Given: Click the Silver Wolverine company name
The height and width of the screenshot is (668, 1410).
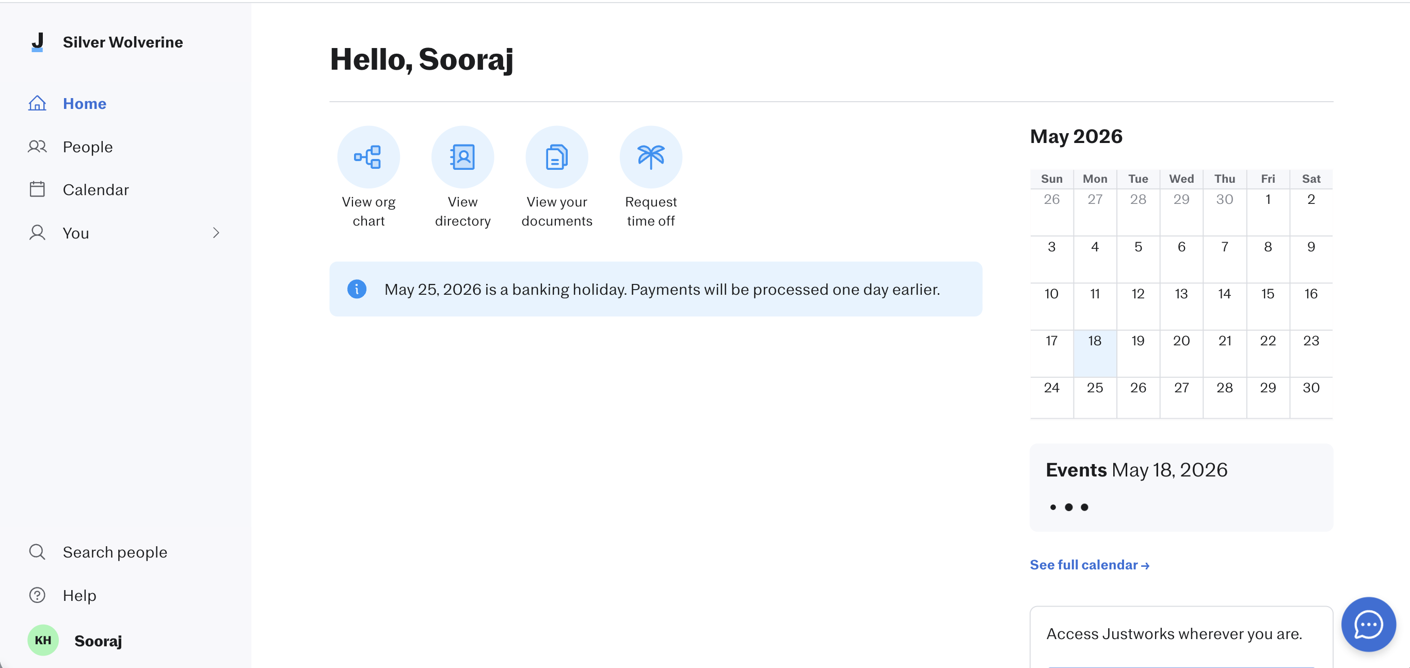Looking at the screenshot, I should pyautogui.click(x=123, y=42).
